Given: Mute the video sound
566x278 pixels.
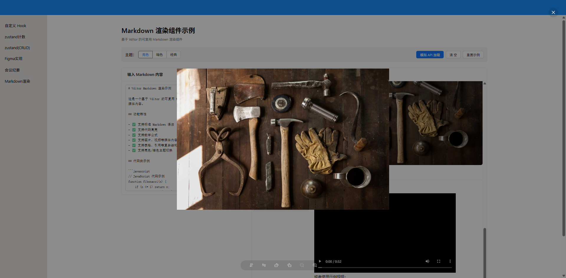Looking at the screenshot, I should click(x=427, y=261).
